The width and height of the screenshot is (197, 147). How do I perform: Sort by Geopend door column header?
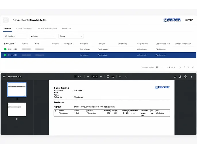(143, 44)
